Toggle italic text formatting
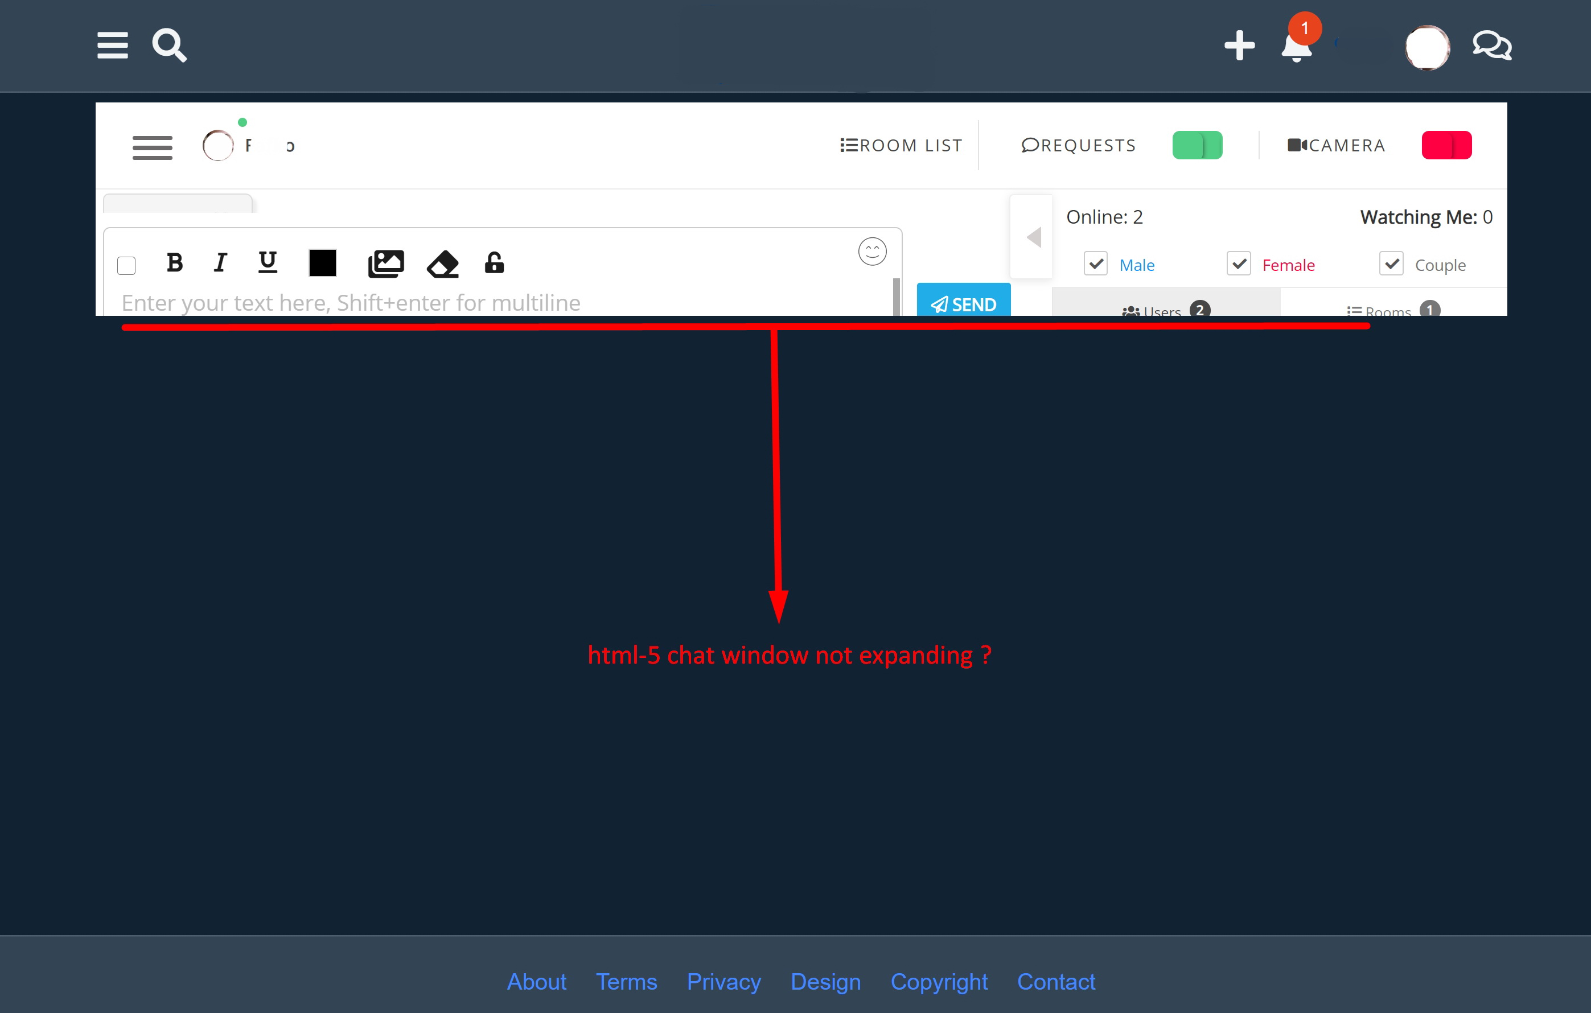The image size is (1591, 1013). (x=221, y=263)
